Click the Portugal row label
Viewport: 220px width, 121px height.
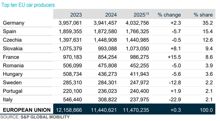[13, 91]
